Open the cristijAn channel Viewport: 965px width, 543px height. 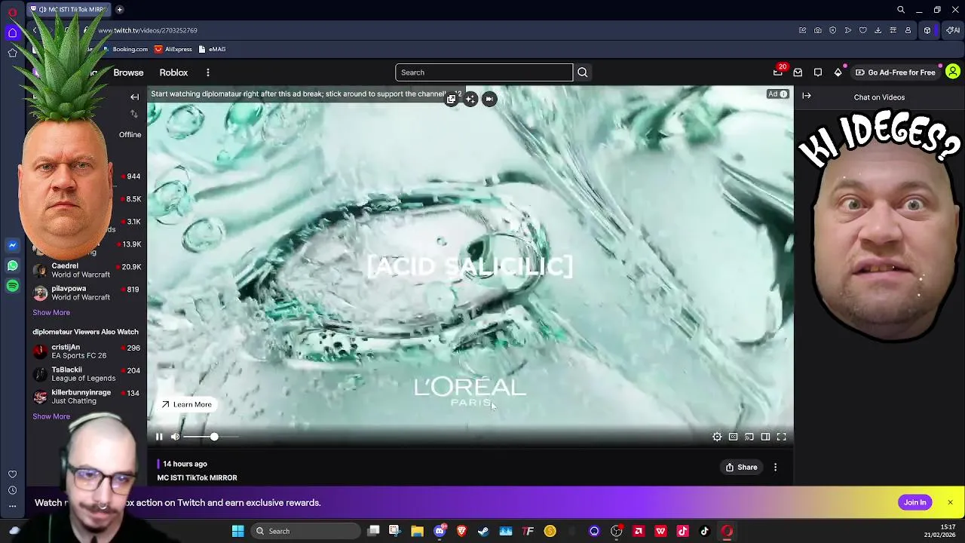(87, 351)
